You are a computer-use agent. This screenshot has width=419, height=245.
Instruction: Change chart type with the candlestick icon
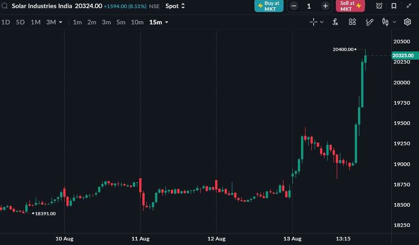(x=385, y=22)
